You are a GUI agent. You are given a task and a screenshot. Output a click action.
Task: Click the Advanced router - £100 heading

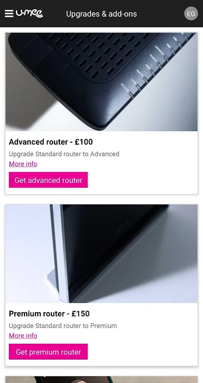point(51,142)
